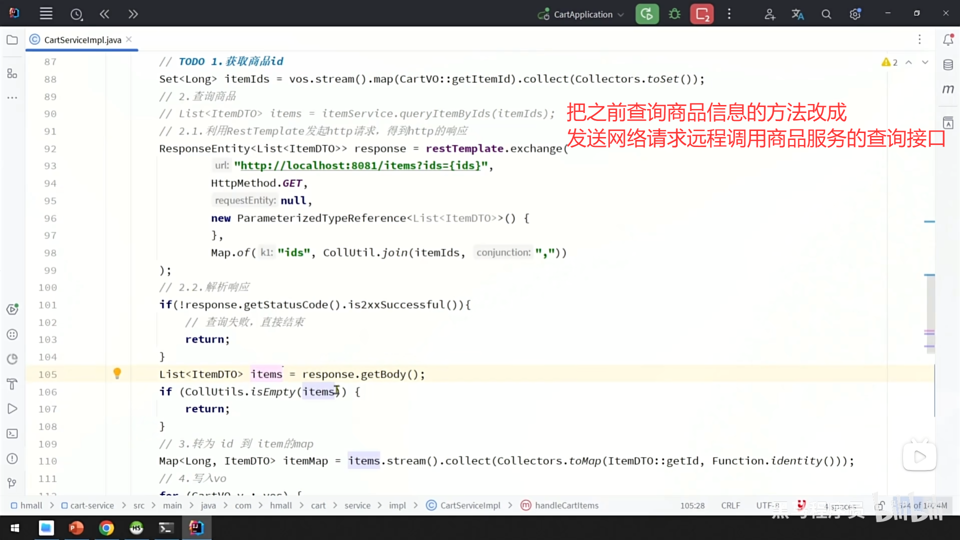Open the Database tool window
This screenshot has width=960, height=540.
pos(948,65)
